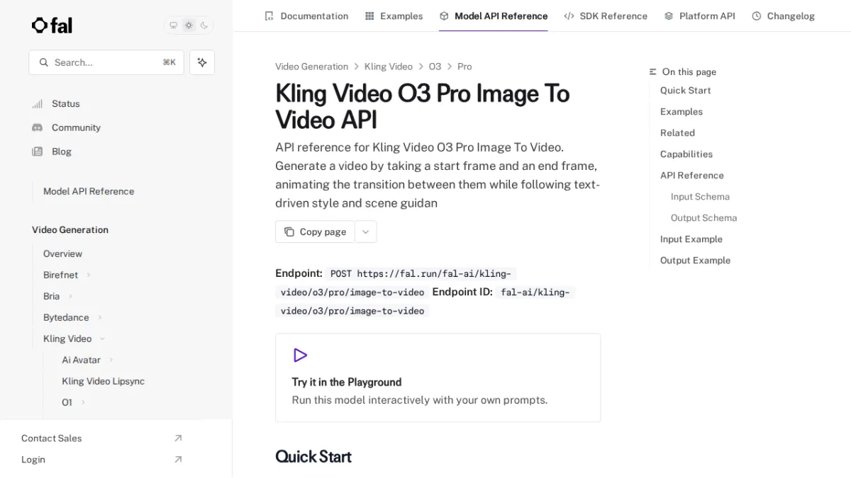Click the Blog newspaper icon

(x=38, y=152)
